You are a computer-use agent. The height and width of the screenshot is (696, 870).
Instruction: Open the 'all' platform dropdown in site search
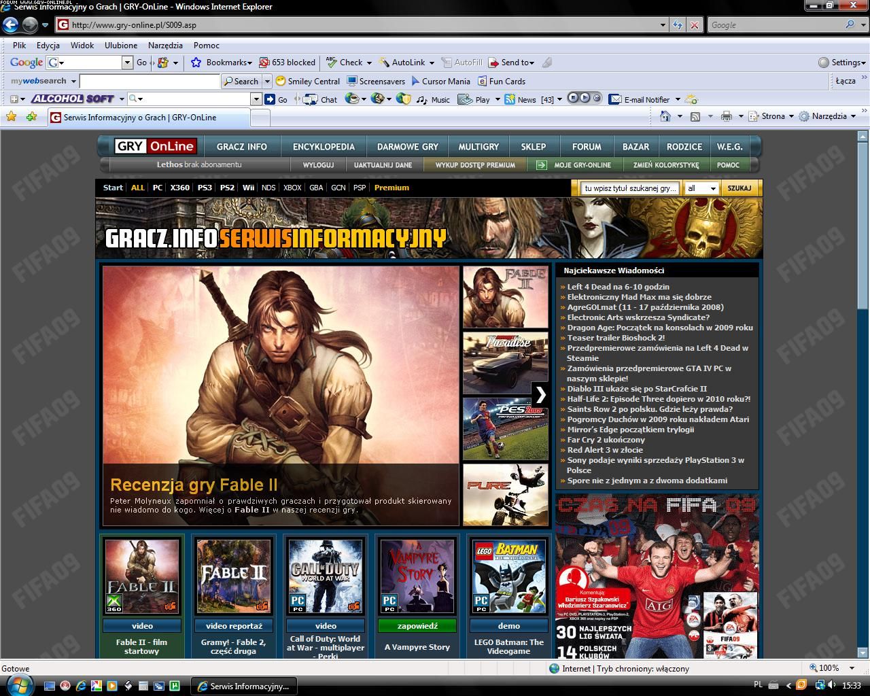[702, 188]
